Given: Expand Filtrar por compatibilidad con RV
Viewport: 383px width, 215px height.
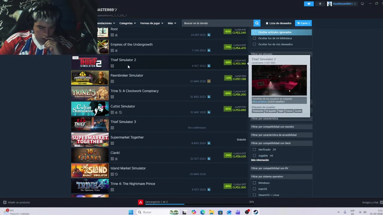Looking at the screenshot, I should click(x=281, y=168).
